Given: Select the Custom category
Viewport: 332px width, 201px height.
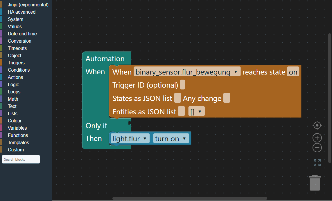Looking at the screenshot, I should [26, 150].
